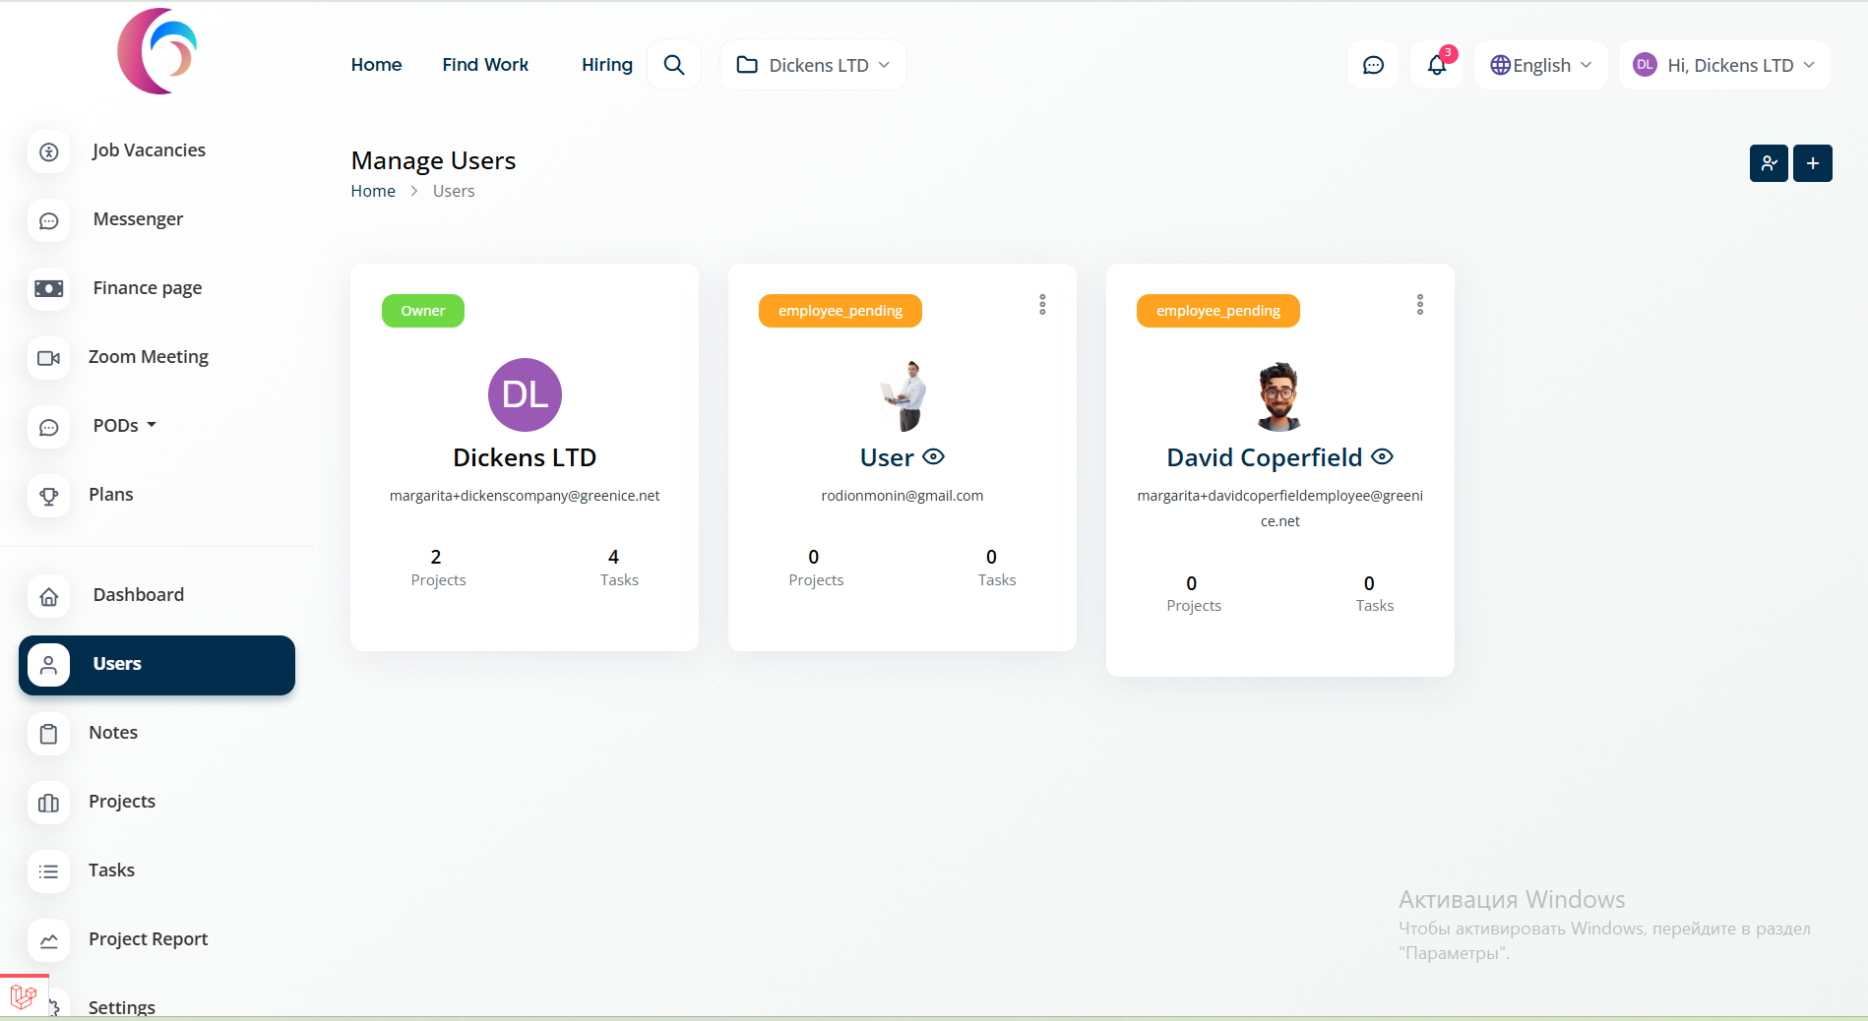Expand the PODs sidebar menu
Viewport: 1868px width, 1021px height.
click(124, 426)
